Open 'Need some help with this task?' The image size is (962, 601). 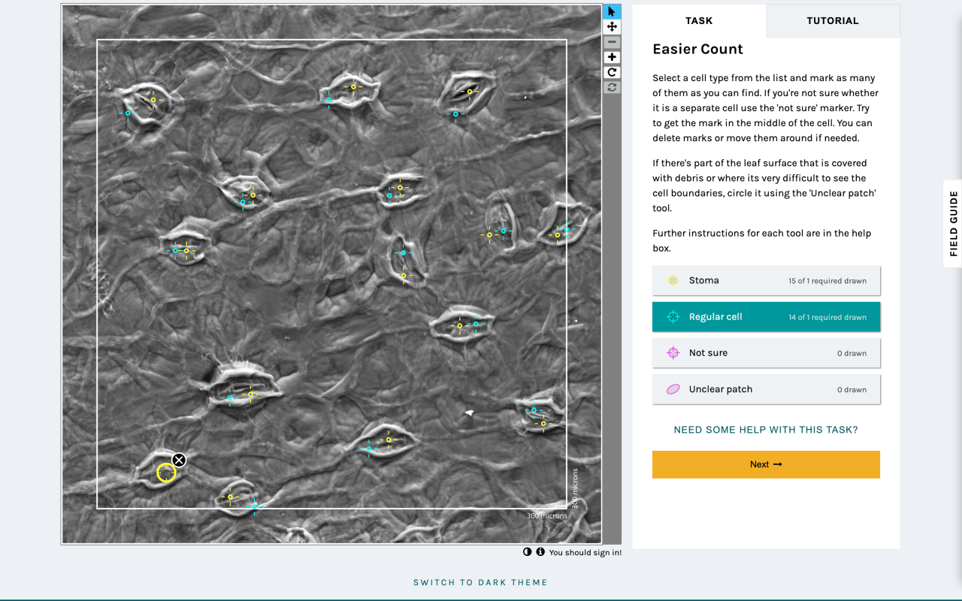[x=766, y=430]
